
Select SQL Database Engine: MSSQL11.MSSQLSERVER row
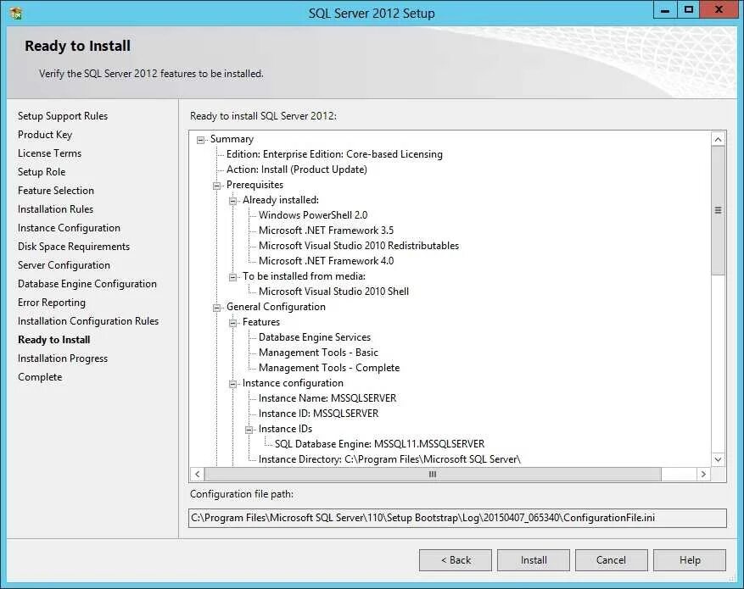pyautogui.click(x=379, y=444)
